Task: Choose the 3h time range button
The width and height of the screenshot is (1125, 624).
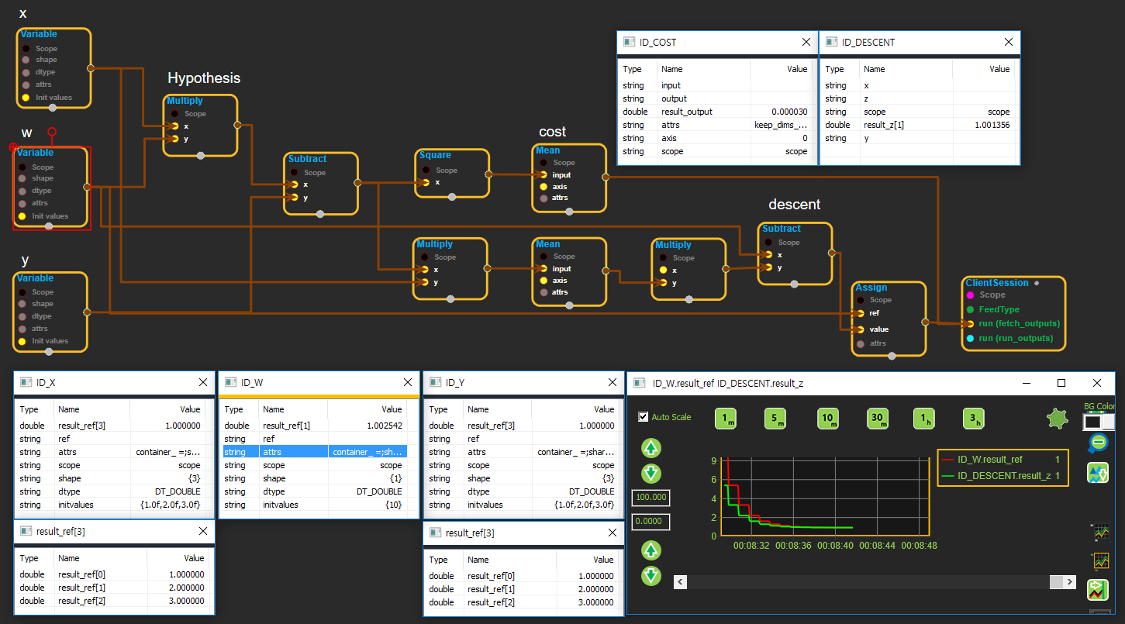Action: (974, 419)
